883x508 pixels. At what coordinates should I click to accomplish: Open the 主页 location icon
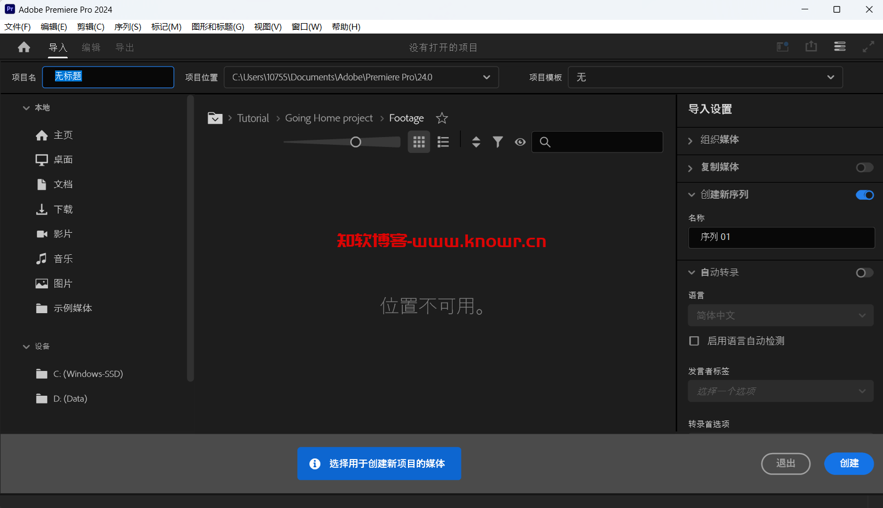pyautogui.click(x=42, y=135)
